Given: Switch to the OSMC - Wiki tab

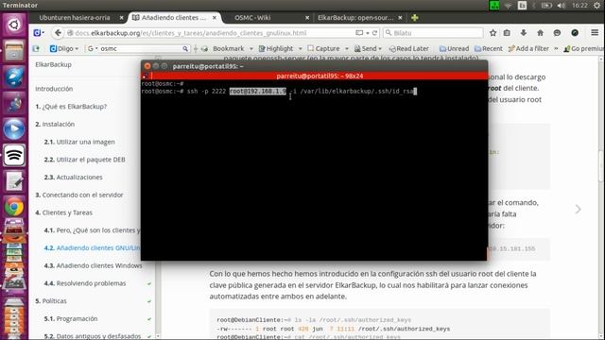Looking at the screenshot, I should (252, 18).
